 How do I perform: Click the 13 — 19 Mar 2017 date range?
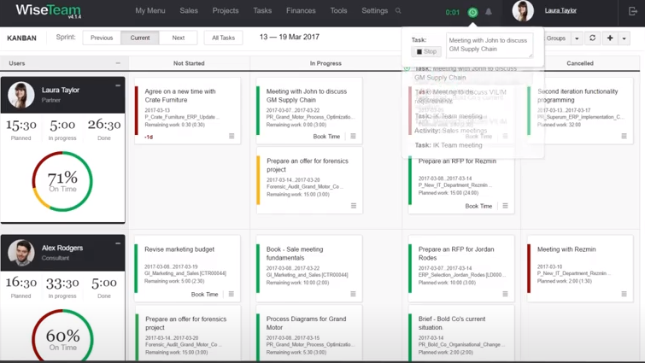click(290, 37)
